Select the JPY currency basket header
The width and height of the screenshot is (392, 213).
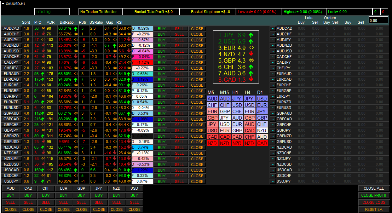[x=99, y=188]
